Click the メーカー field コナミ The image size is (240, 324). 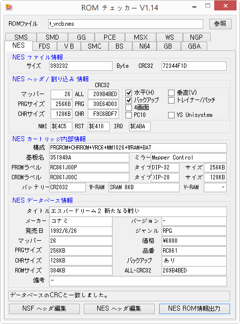[81, 221]
